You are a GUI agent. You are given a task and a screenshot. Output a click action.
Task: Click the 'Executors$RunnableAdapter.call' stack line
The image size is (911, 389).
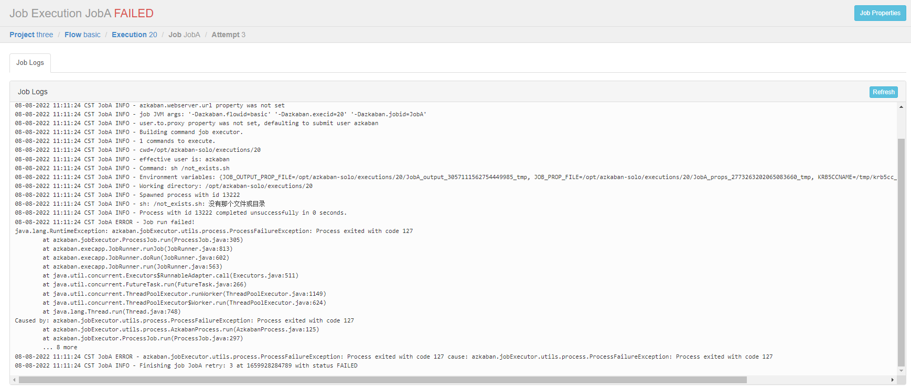pos(170,275)
